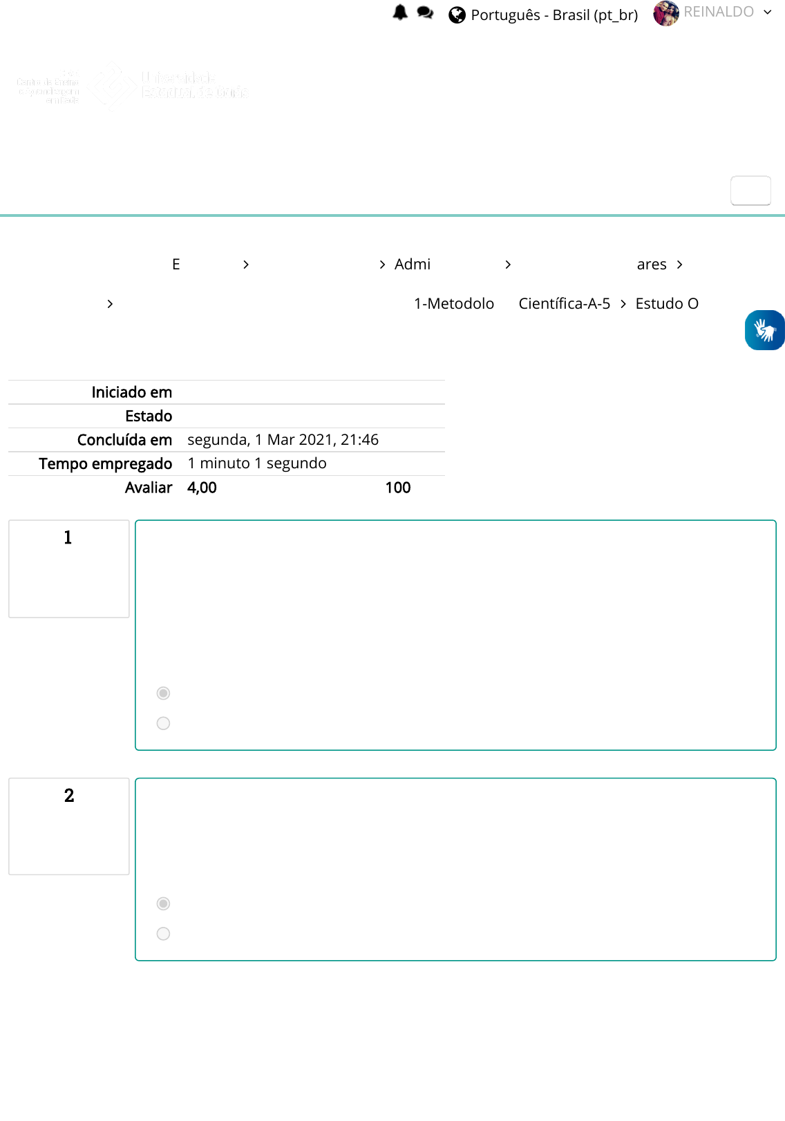Open the Português - Brasil language dropdown
Image resolution: width=785 pixels, height=1121 pixels.
point(554,15)
